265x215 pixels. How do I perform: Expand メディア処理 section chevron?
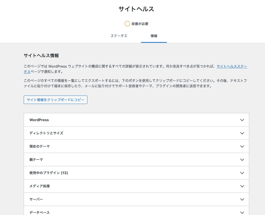(242, 186)
